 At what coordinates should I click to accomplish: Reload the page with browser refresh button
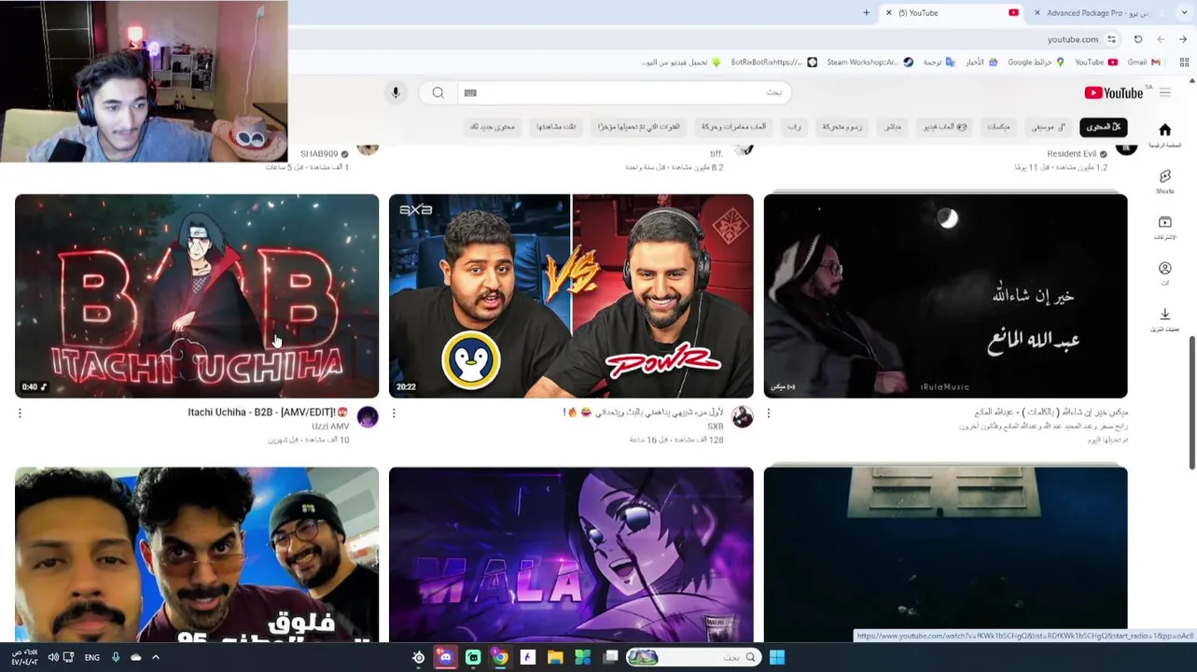pyautogui.click(x=1138, y=39)
